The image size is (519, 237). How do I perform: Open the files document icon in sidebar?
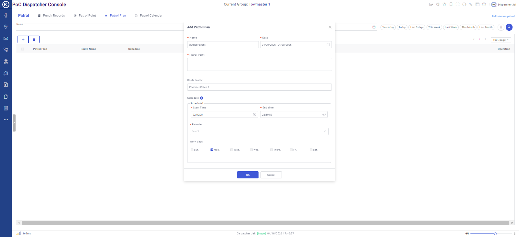pos(6,96)
